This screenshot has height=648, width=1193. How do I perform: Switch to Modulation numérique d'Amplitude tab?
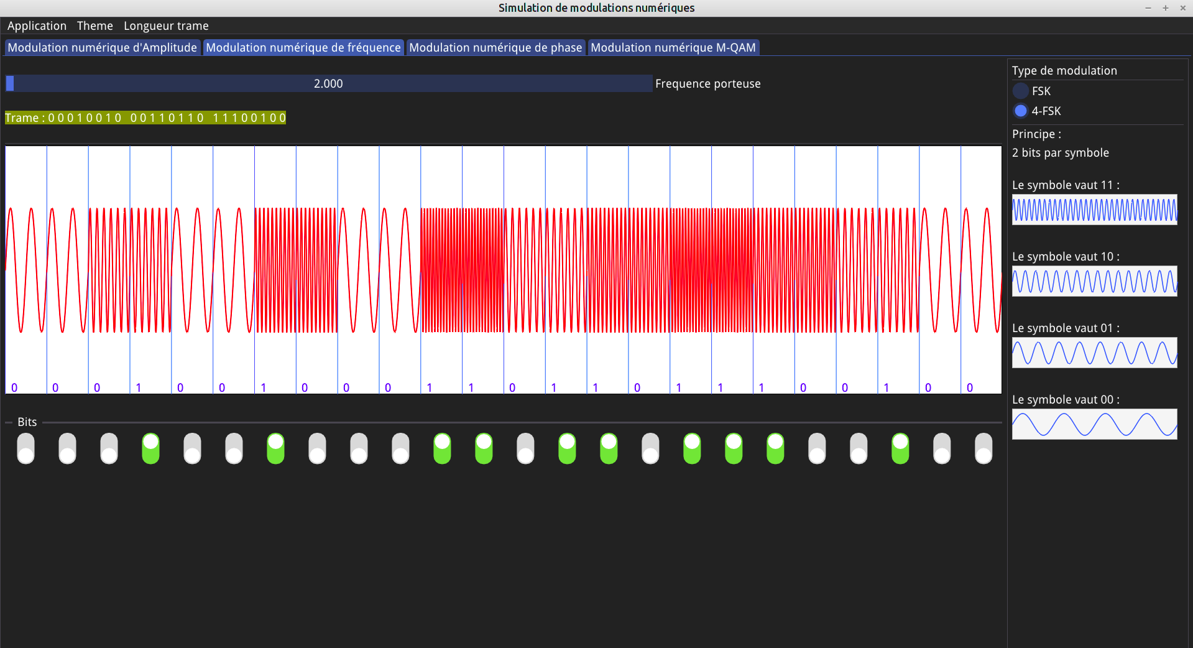click(102, 48)
